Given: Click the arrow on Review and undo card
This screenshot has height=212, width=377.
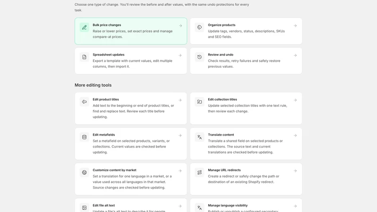Looking at the screenshot, I should click(295, 56).
